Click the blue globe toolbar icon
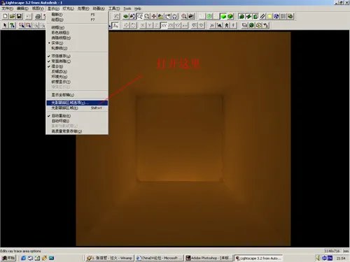Image resolution: width=350 pixels, height=262 pixels. coord(276,16)
